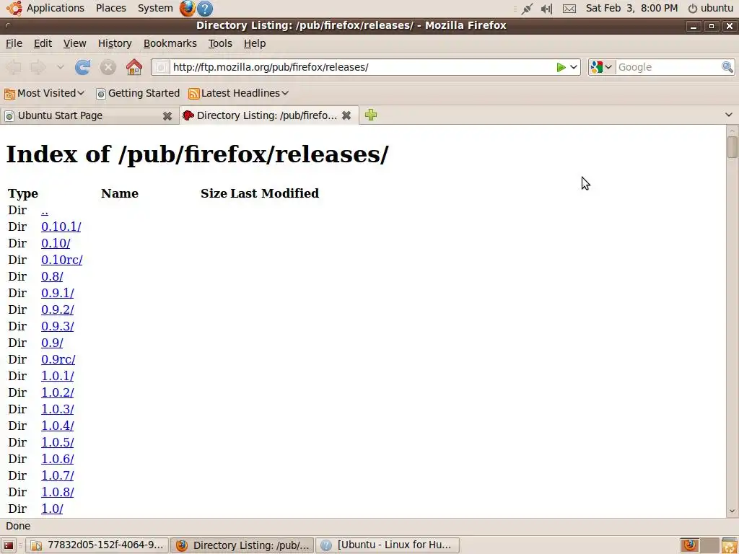The height and width of the screenshot is (554, 739).
Task: Open the 1.0.7/ directory link
Action: 58,475
